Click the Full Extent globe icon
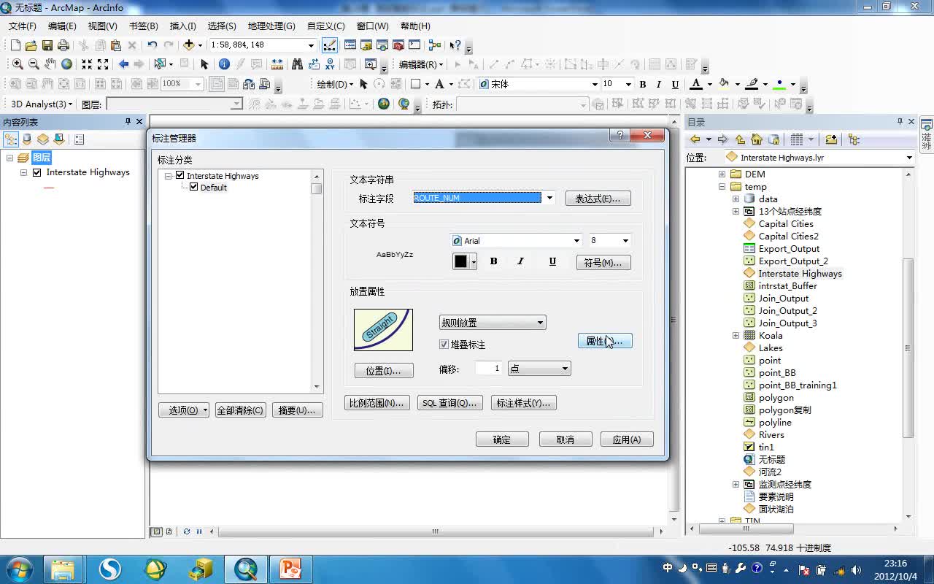This screenshot has height=584, width=934. coord(66,64)
